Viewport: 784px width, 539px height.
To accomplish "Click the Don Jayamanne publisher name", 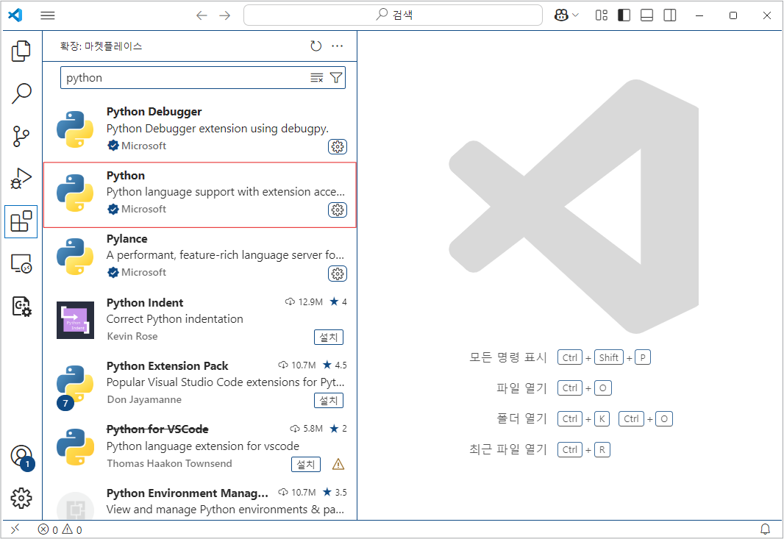I will coord(144,399).
